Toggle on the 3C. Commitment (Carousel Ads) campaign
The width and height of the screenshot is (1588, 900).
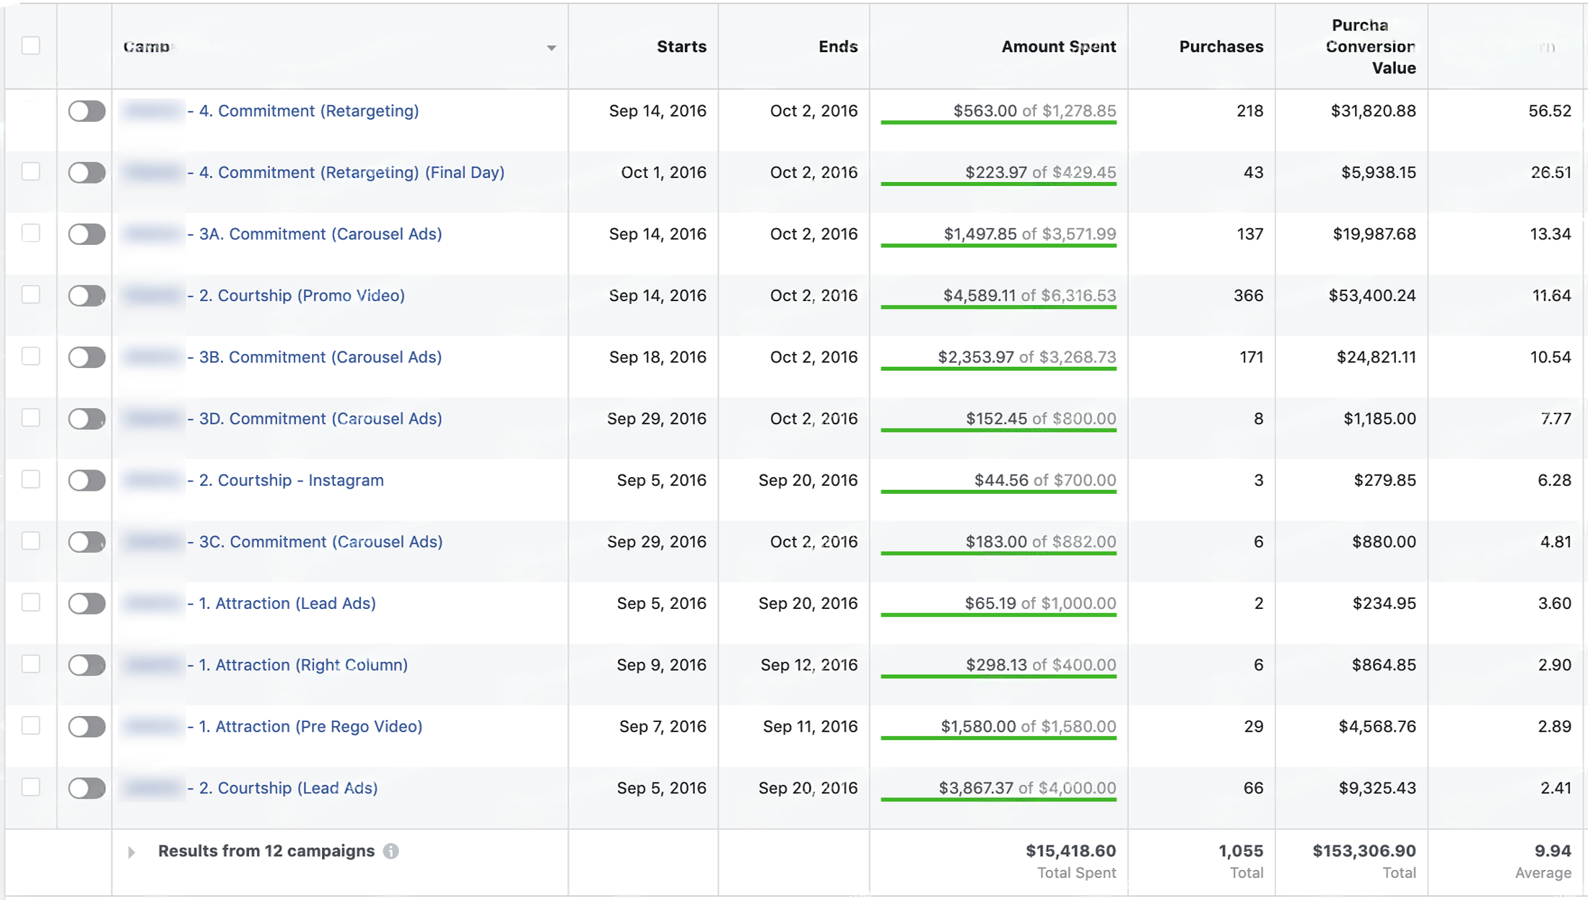pos(87,542)
